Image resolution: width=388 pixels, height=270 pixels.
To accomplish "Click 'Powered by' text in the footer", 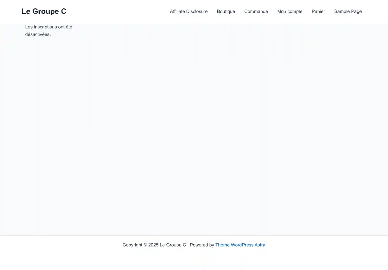I will 202,245.
